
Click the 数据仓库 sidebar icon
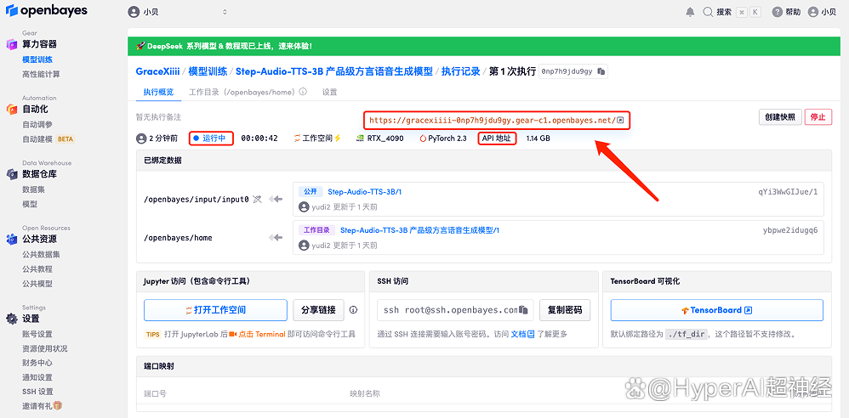pyautogui.click(x=12, y=174)
